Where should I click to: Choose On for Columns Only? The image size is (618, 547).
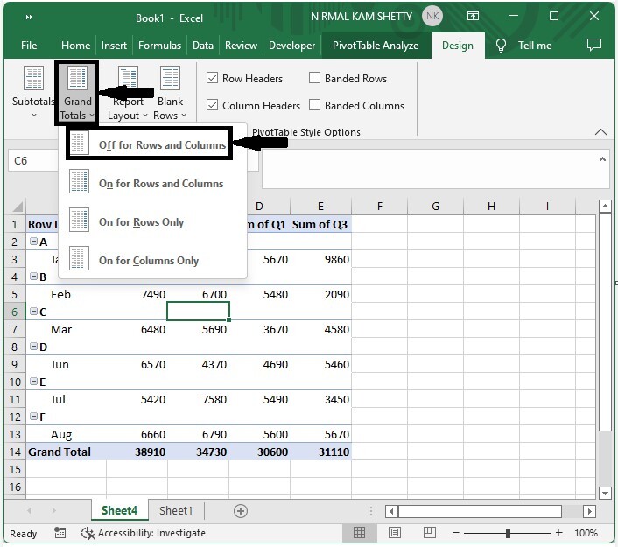tap(152, 261)
